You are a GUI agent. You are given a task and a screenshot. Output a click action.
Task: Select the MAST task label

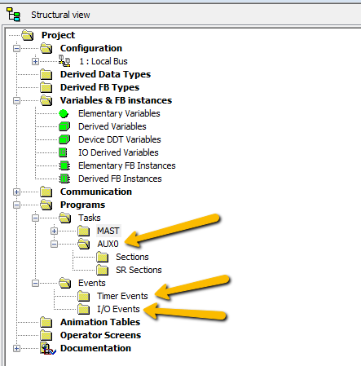108,231
